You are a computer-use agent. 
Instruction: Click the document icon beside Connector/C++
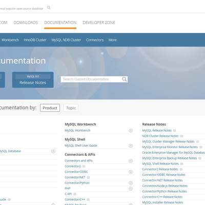(x=88, y=199)
